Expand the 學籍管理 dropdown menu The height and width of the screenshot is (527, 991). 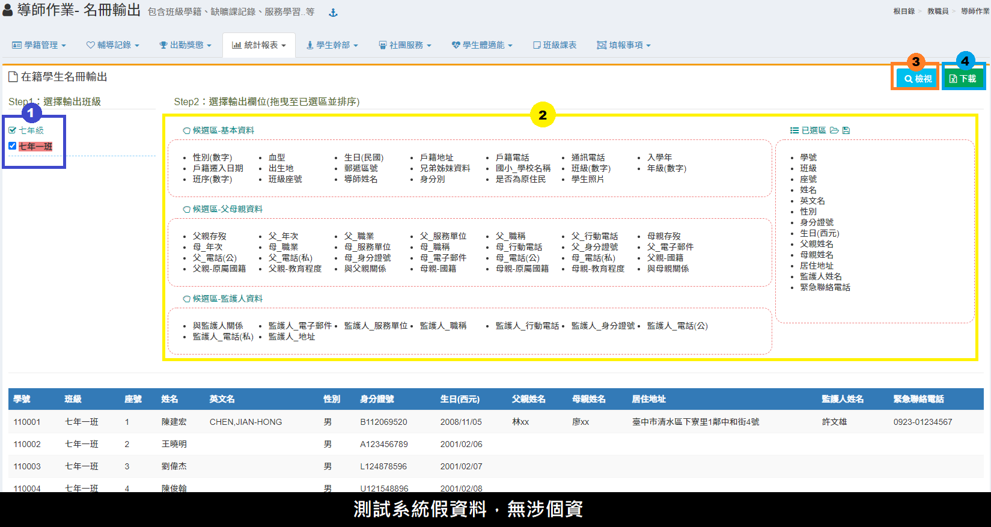click(39, 45)
